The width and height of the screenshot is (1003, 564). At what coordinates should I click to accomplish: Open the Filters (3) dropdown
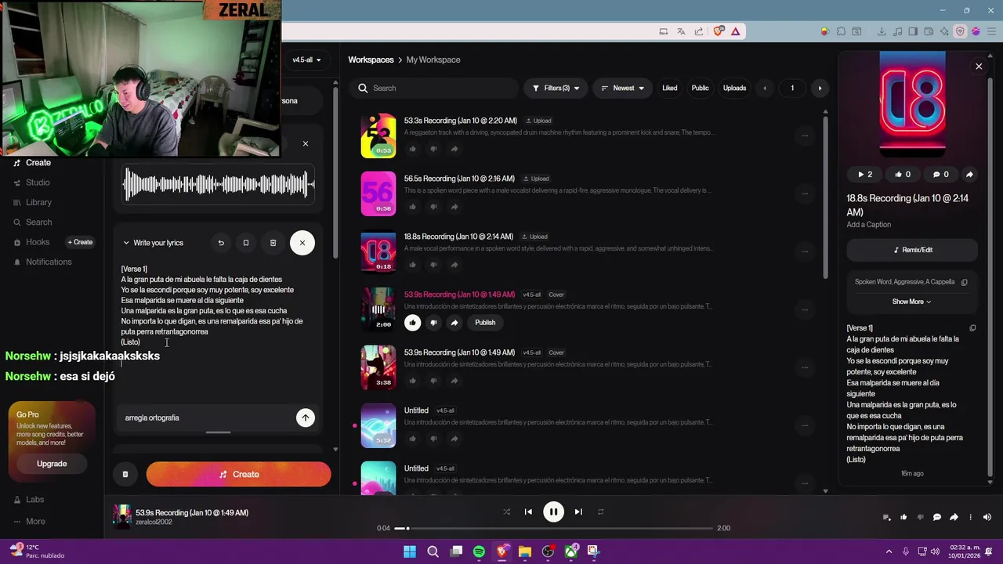(557, 88)
